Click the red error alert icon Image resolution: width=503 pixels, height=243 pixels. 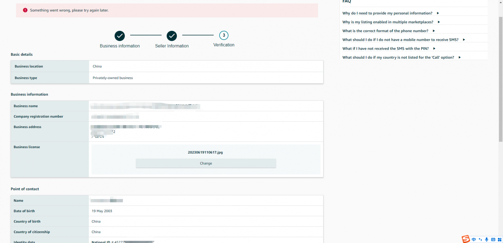(x=25, y=10)
